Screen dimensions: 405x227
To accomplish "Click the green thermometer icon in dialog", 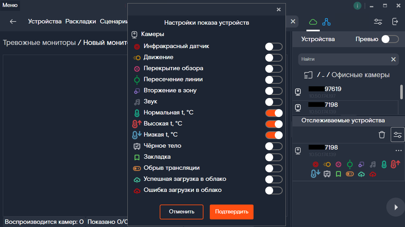I will (137, 113).
